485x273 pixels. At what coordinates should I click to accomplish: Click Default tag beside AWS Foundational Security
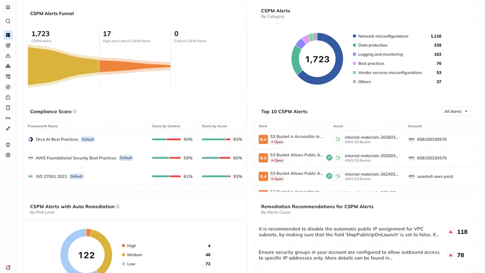tap(126, 158)
